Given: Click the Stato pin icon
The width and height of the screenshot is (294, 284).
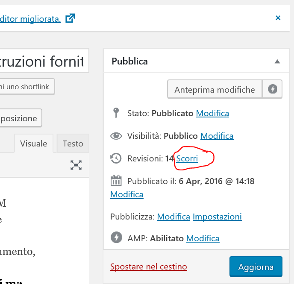Looking at the screenshot, I should [115, 113].
